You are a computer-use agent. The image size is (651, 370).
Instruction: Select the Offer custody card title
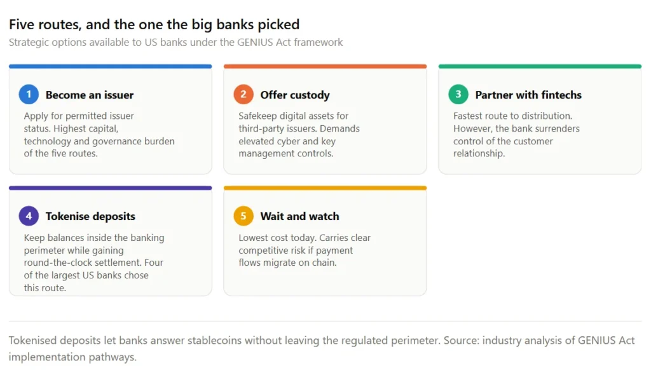pos(295,95)
